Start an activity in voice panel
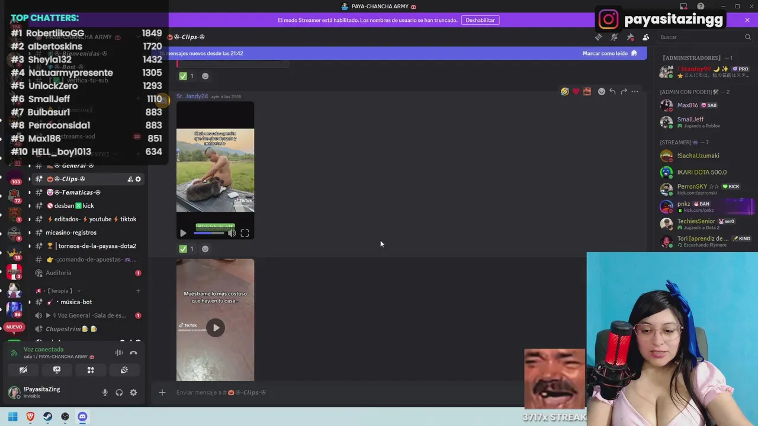The image size is (758, 426). point(91,370)
